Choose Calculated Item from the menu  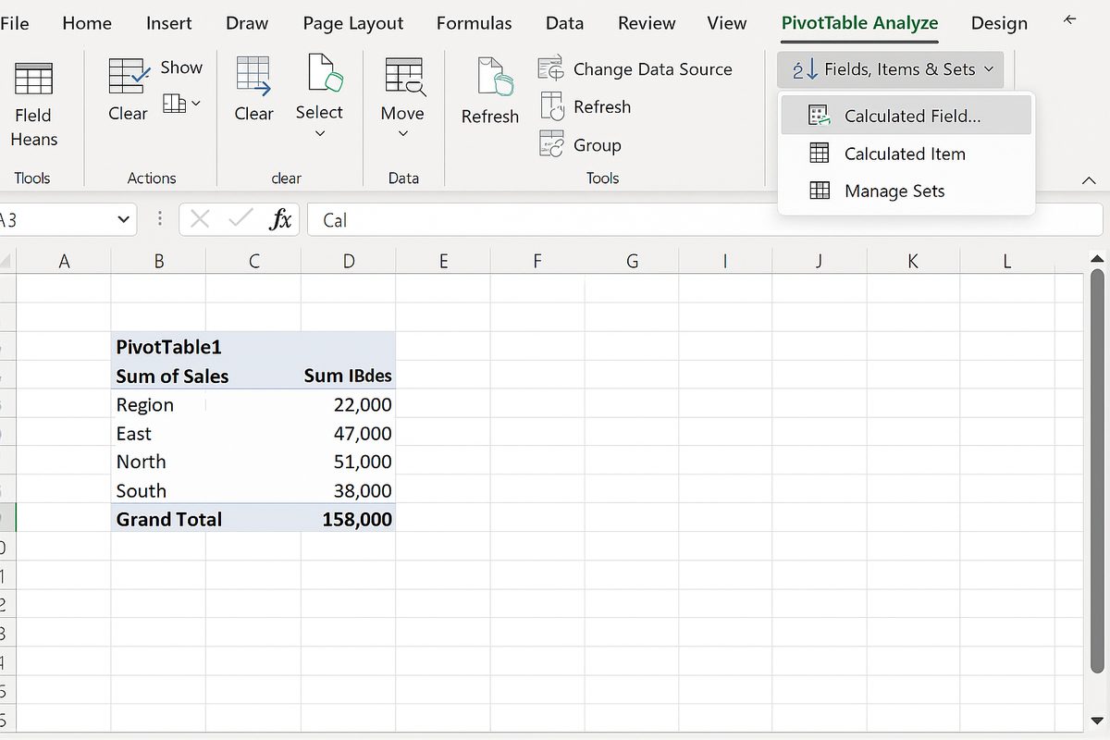tap(906, 154)
